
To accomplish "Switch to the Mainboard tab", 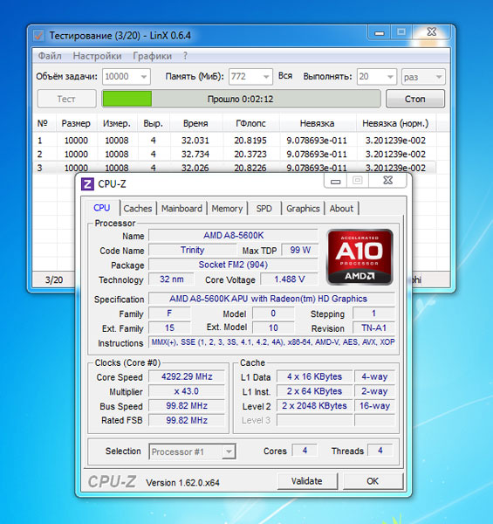I will click(x=181, y=209).
